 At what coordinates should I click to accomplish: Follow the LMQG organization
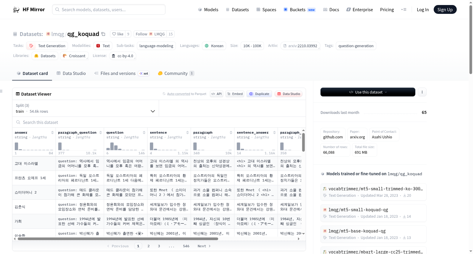150,34
